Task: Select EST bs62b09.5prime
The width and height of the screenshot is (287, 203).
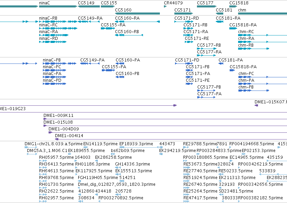Action: point(128,151)
